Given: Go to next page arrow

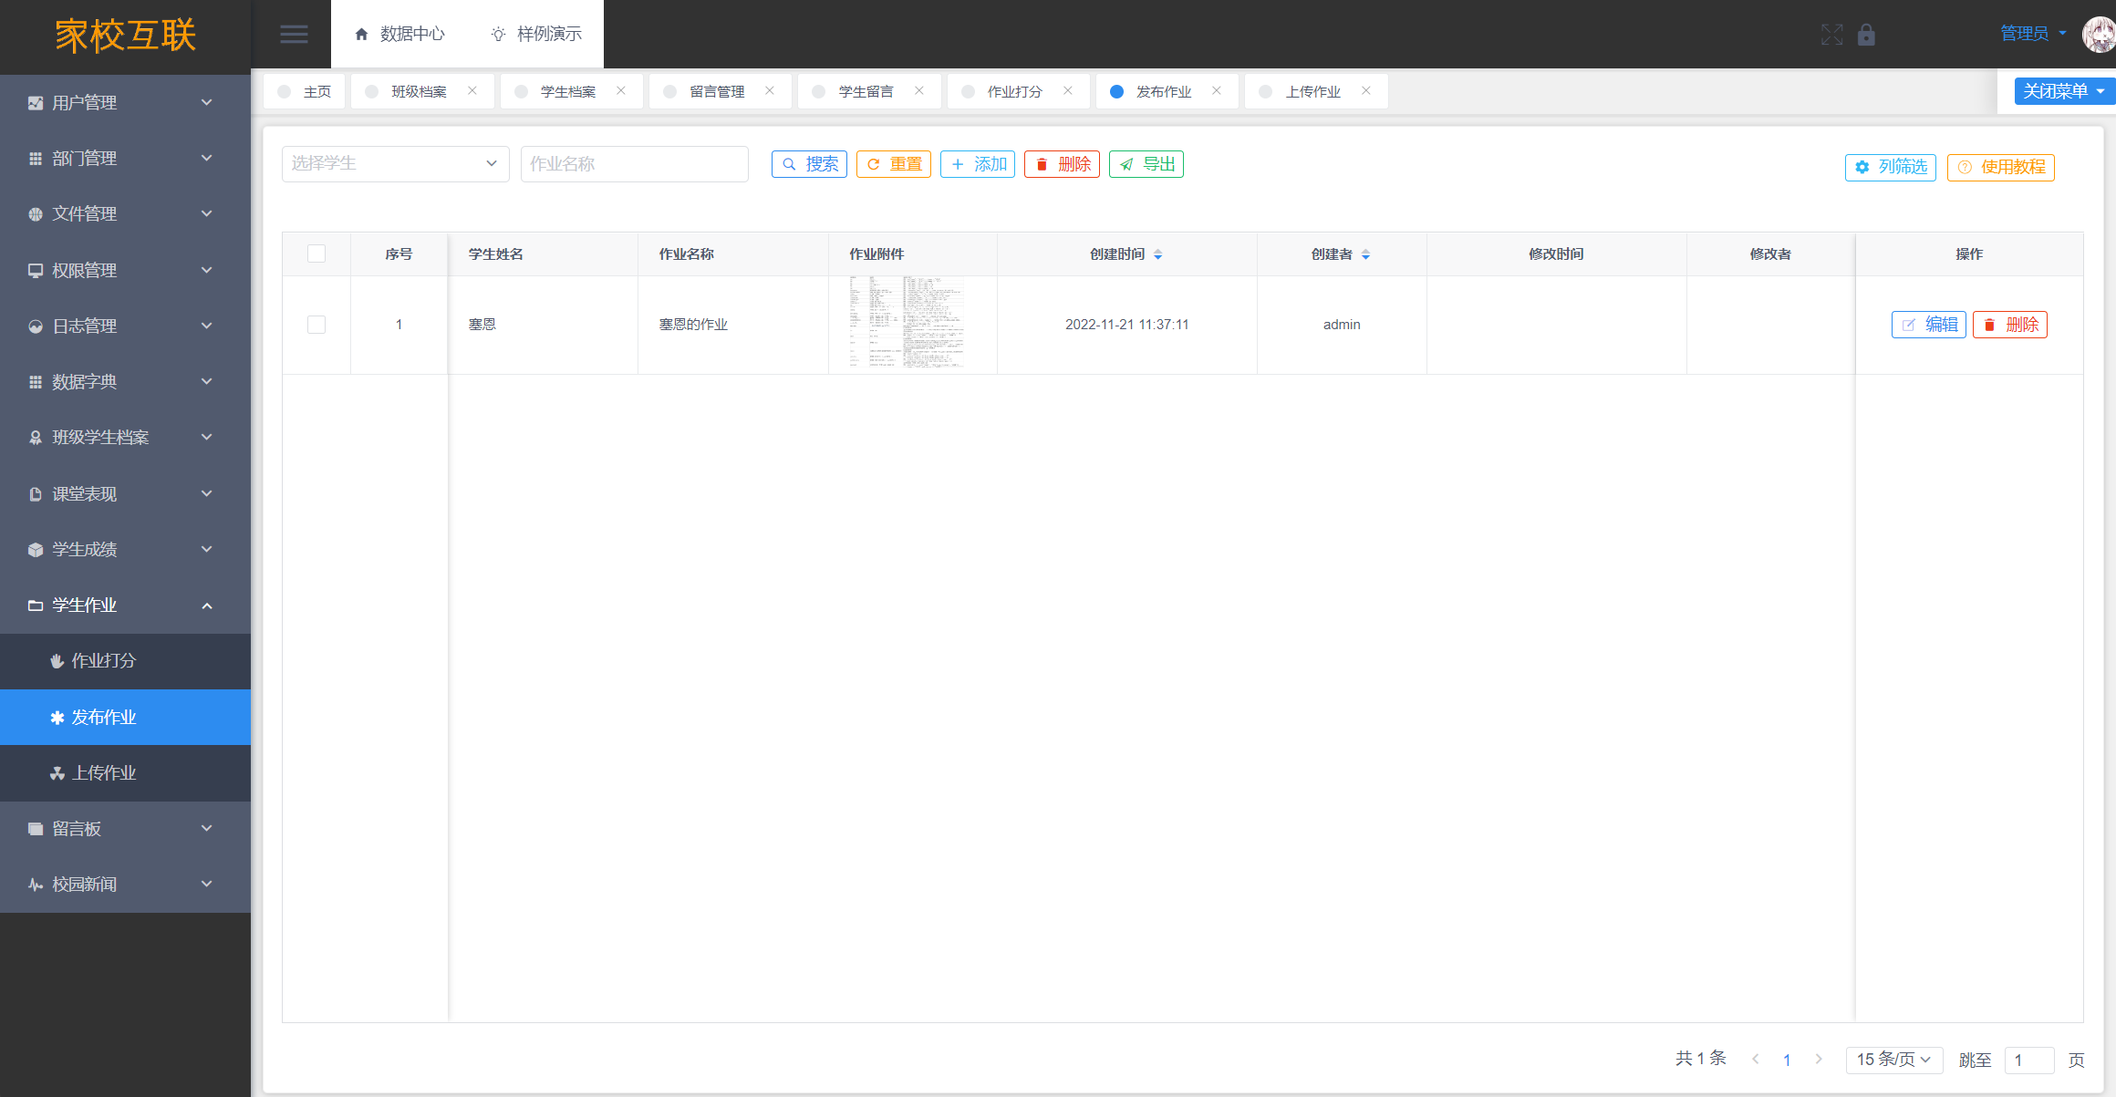Looking at the screenshot, I should pyautogui.click(x=1818, y=1059).
